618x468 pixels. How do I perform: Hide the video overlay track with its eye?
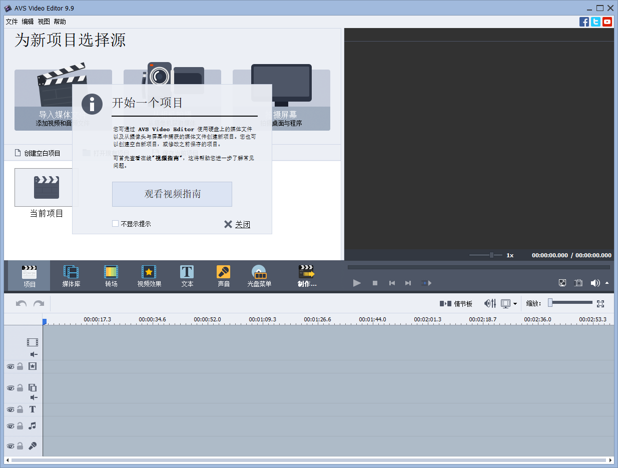[10, 388]
